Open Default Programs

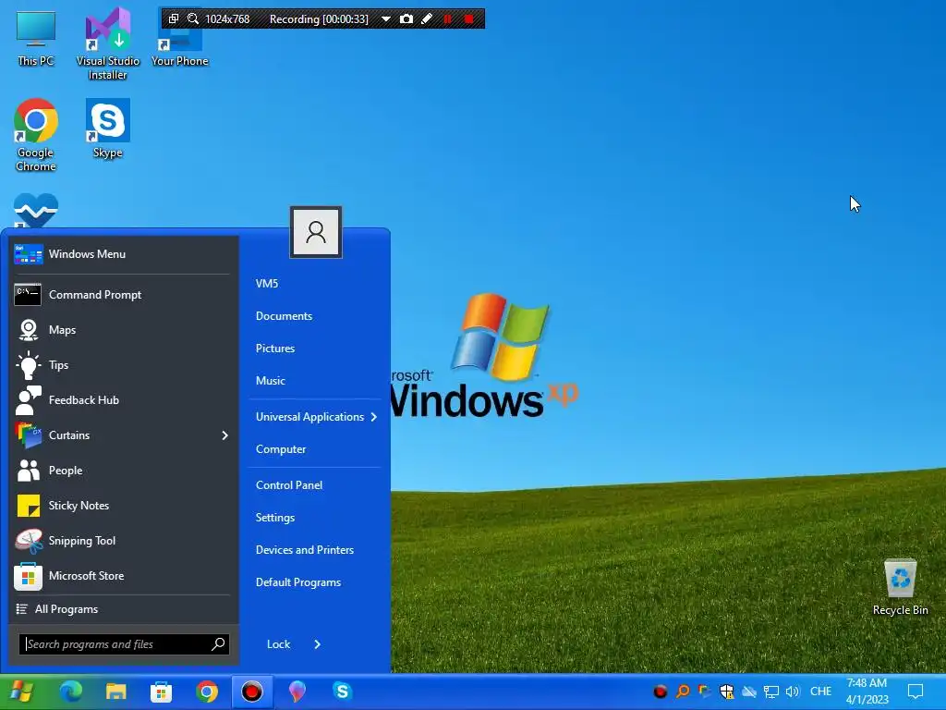click(x=298, y=582)
